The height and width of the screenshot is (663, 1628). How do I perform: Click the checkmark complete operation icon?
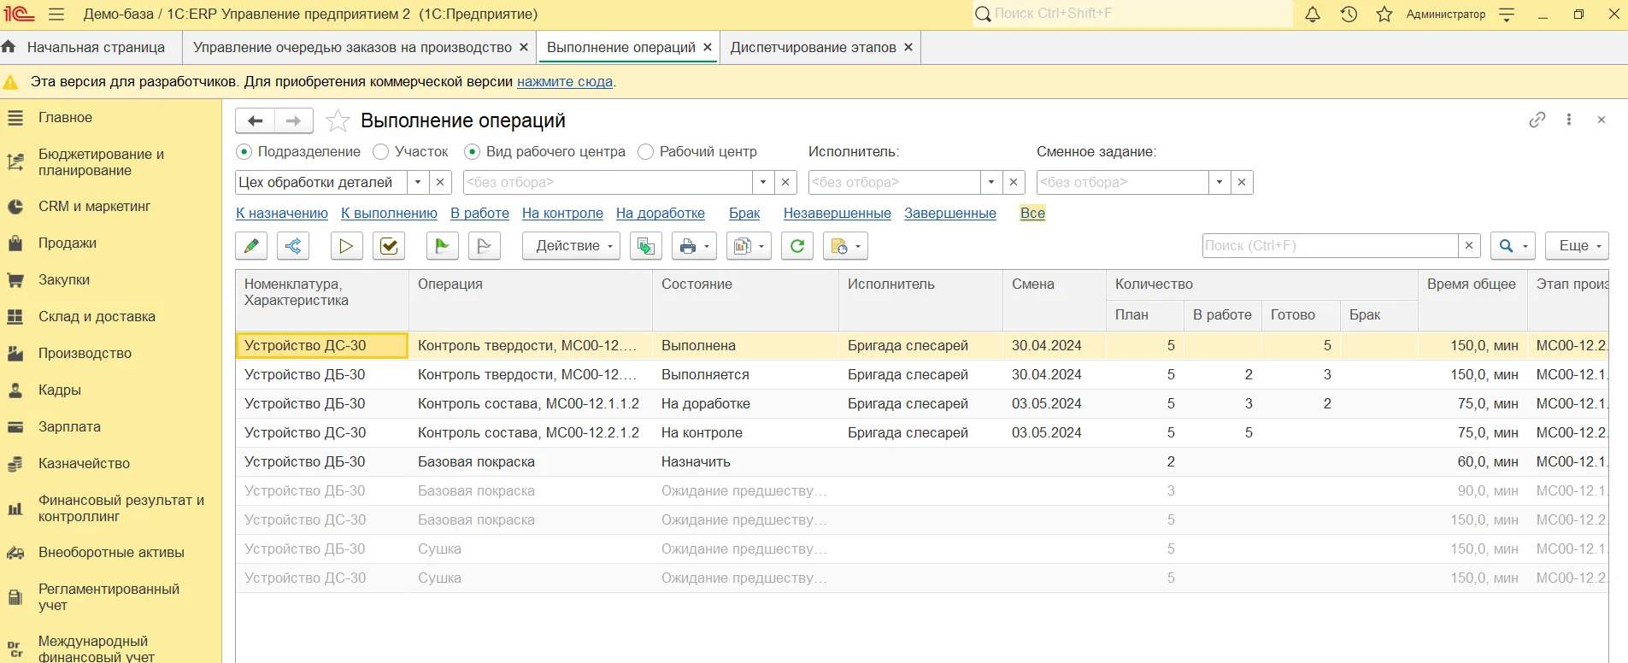[x=389, y=246]
